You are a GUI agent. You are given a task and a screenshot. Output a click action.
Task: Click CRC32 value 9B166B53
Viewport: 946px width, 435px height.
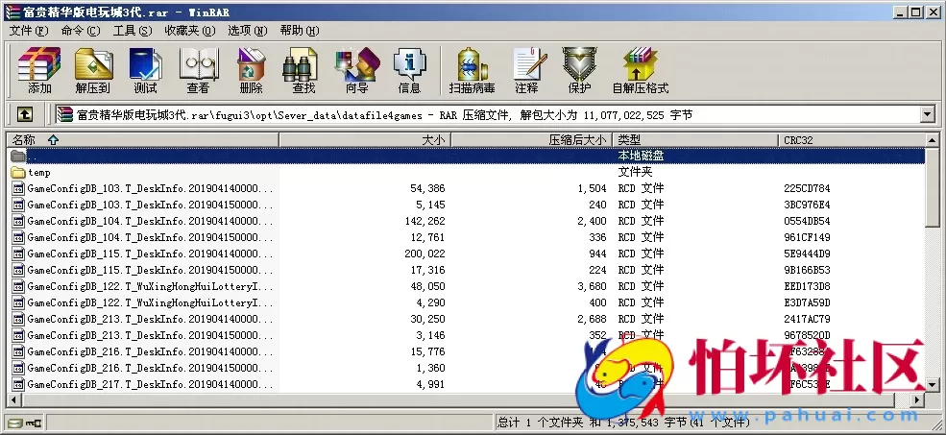tap(807, 270)
